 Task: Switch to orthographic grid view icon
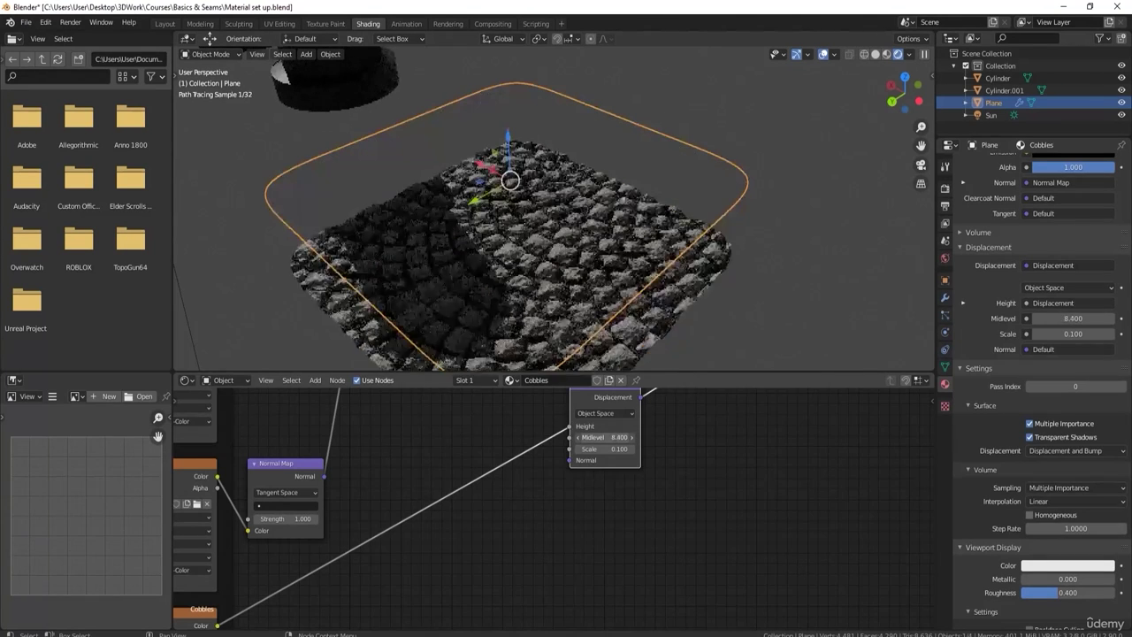click(x=921, y=184)
